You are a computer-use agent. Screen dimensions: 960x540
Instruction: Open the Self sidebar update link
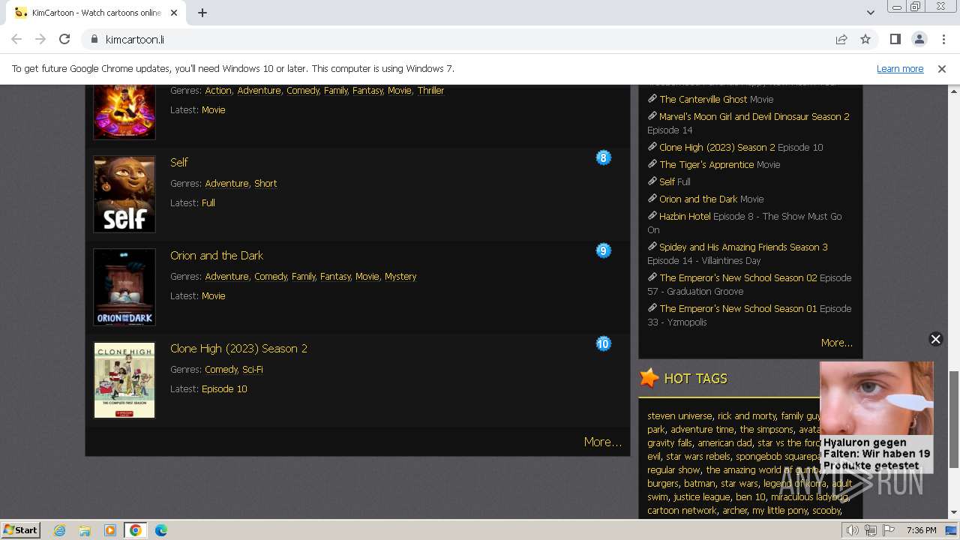pyautogui.click(x=667, y=181)
